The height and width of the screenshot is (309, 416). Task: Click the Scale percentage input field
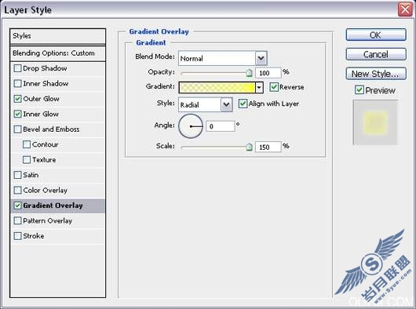point(268,147)
